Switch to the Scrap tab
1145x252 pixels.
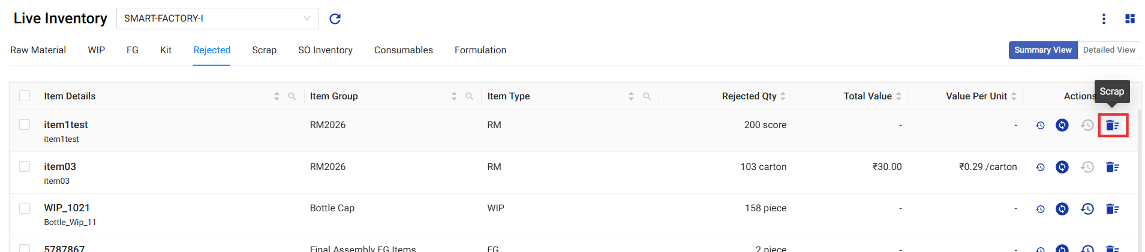264,50
